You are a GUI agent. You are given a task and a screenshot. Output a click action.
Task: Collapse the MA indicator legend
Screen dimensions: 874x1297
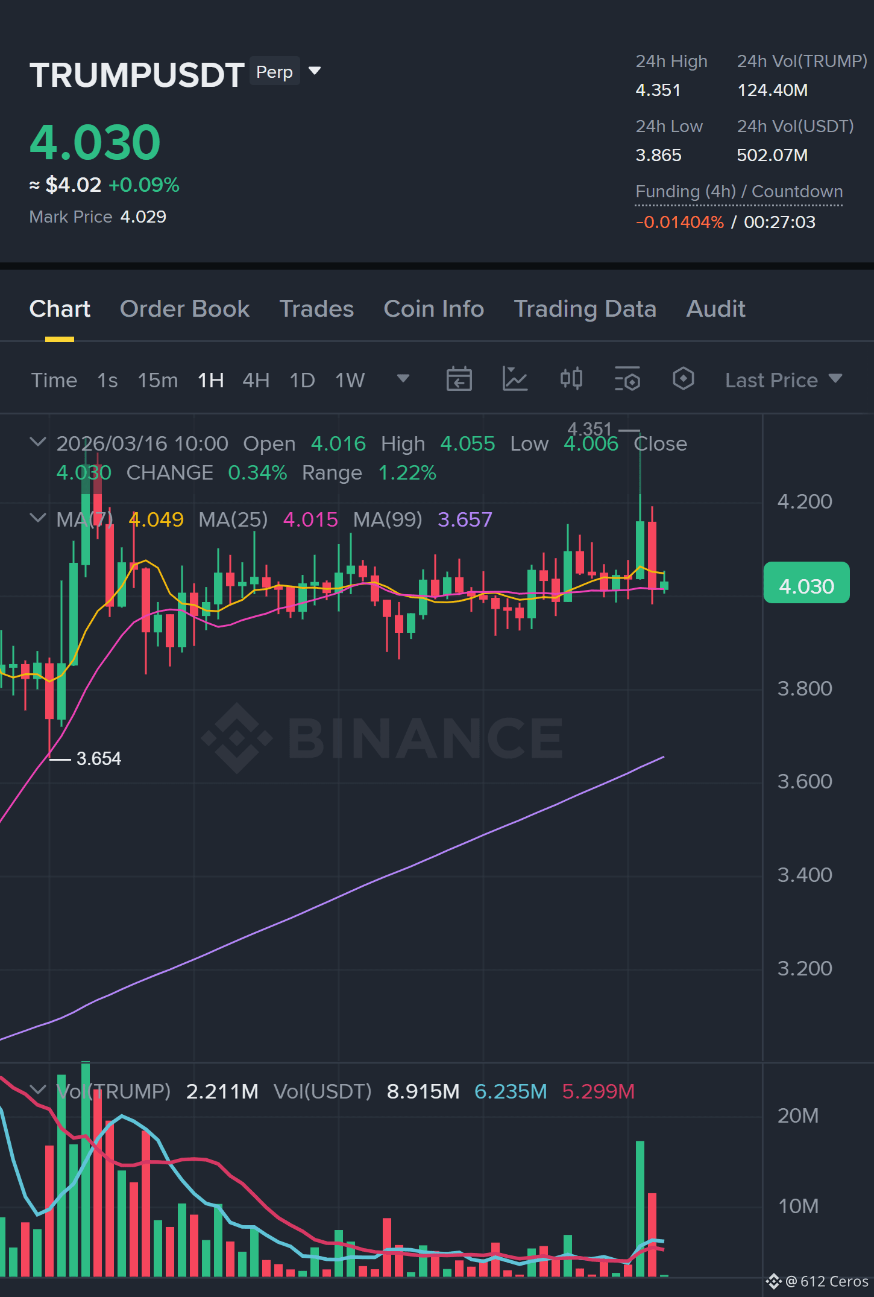click(37, 518)
